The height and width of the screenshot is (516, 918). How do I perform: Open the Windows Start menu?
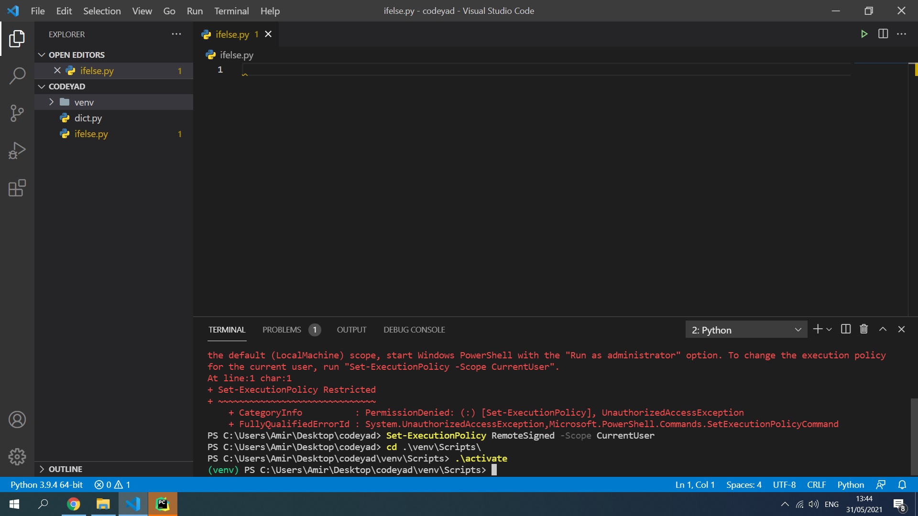[14, 504]
